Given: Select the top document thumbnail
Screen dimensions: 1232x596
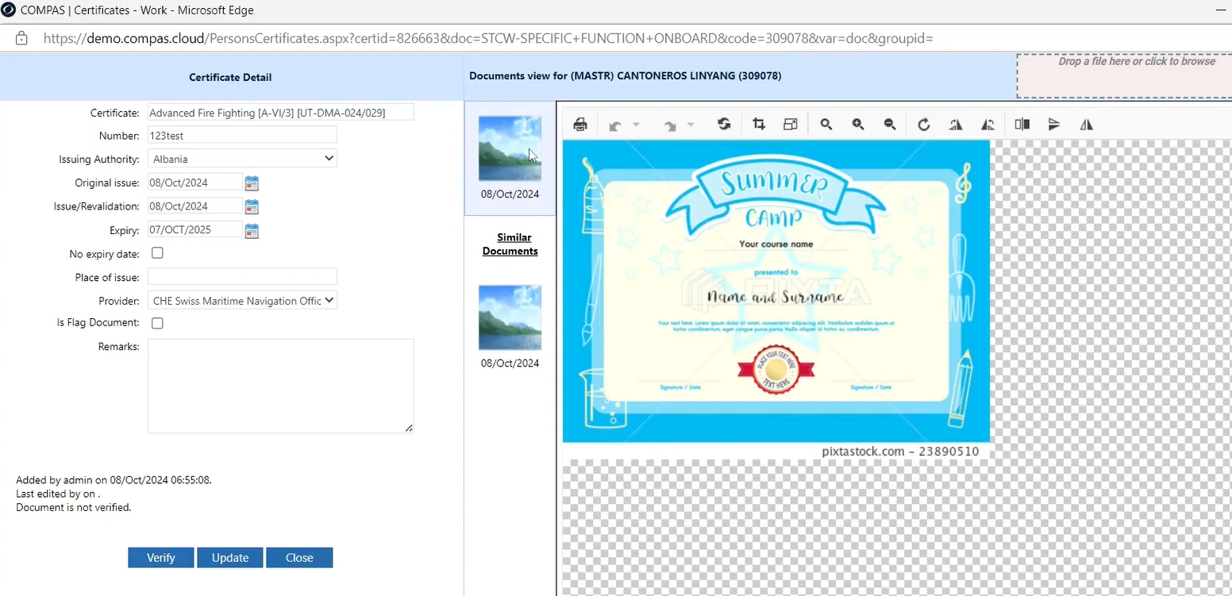Looking at the screenshot, I should tap(510, 148).
